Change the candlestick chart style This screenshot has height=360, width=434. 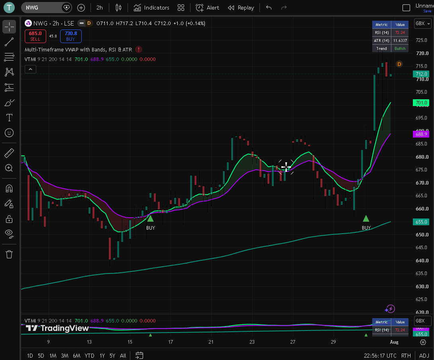(x=118, y=8)
